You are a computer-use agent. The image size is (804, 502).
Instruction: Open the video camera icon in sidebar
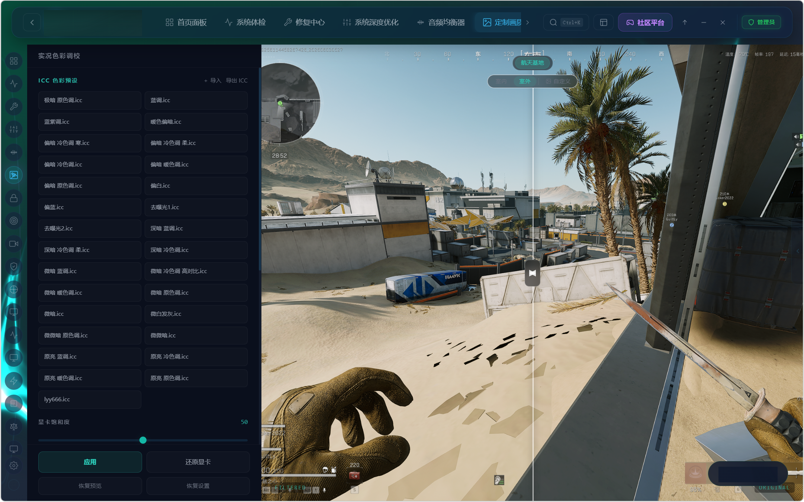pos(14,244)
